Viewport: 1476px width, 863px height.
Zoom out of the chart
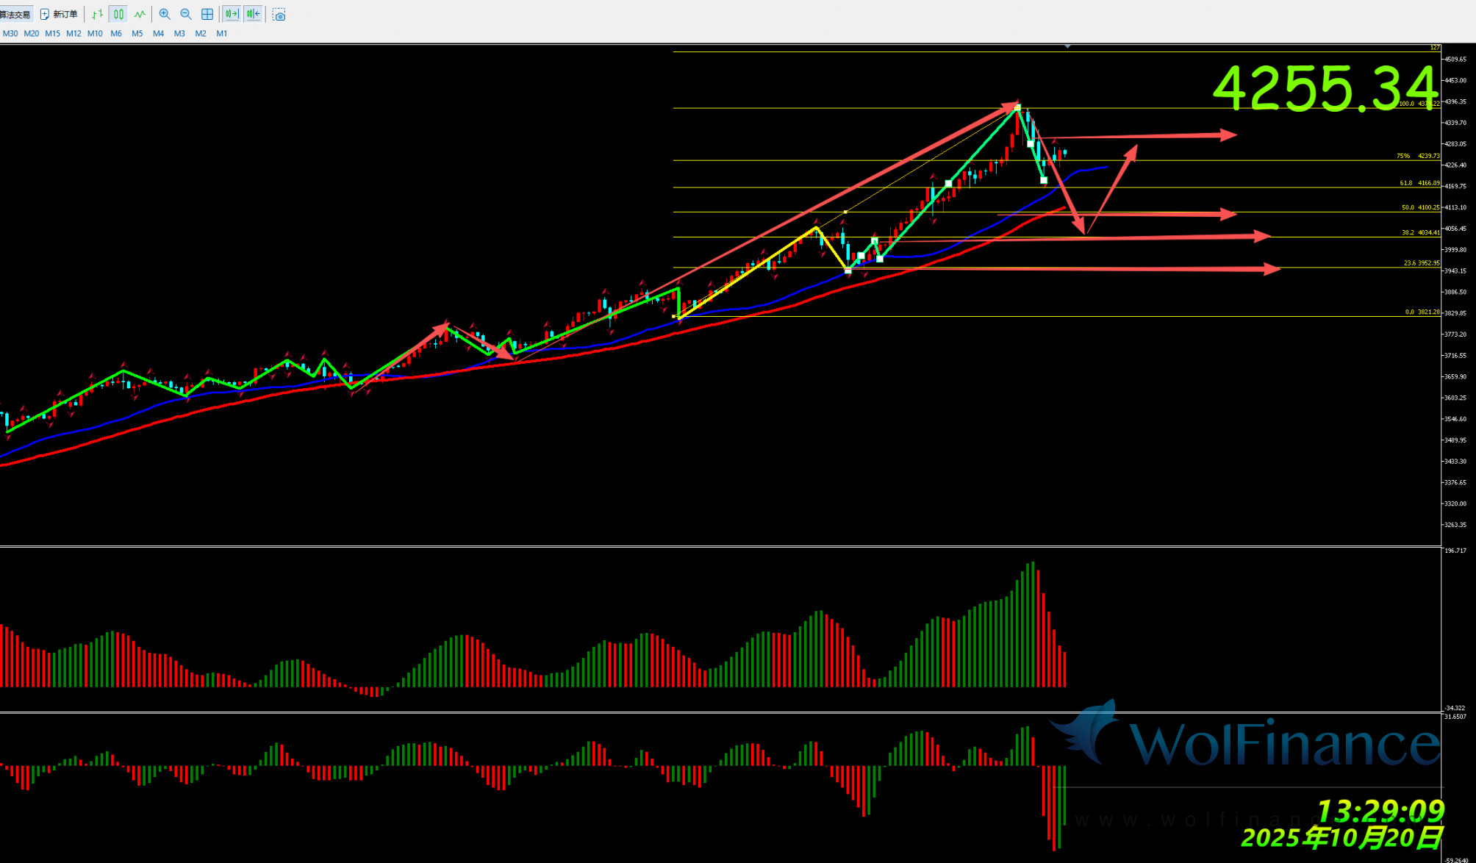click(x=186, y=14)
